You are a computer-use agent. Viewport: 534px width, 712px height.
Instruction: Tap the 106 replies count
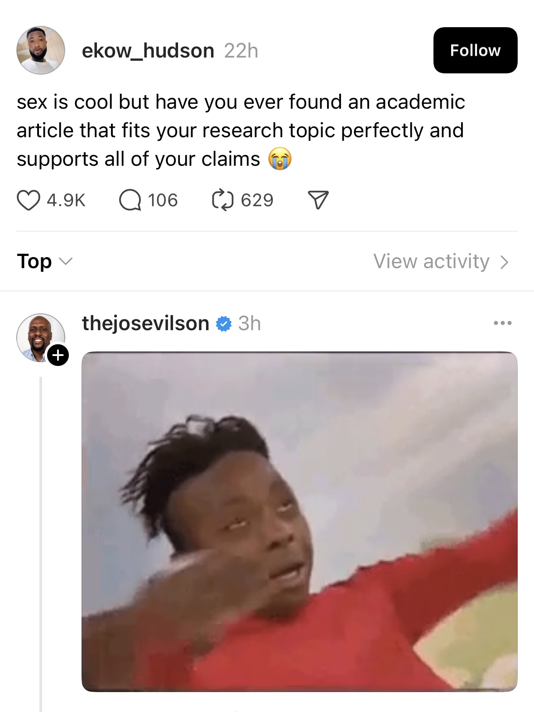163,200
